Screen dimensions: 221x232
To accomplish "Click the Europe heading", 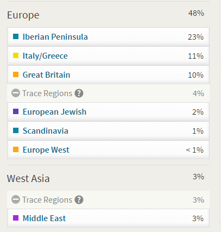I will 23,15.
